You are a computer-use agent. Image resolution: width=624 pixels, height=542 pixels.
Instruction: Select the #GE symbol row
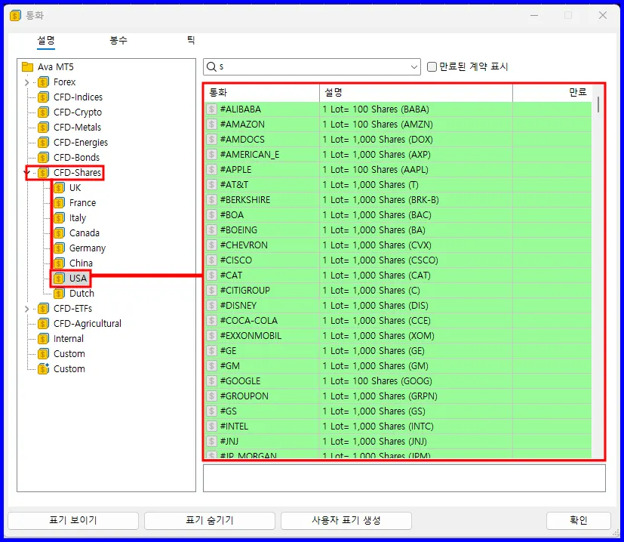pos(398,351)
